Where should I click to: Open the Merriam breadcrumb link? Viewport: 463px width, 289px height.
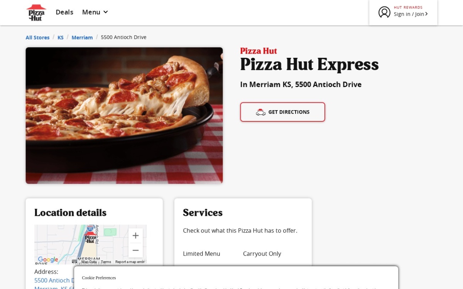point(82,37)
